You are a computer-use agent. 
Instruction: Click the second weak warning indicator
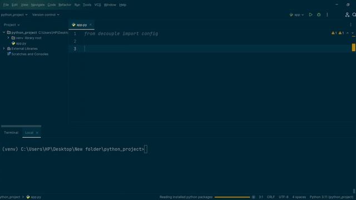[x=341, y=33]
